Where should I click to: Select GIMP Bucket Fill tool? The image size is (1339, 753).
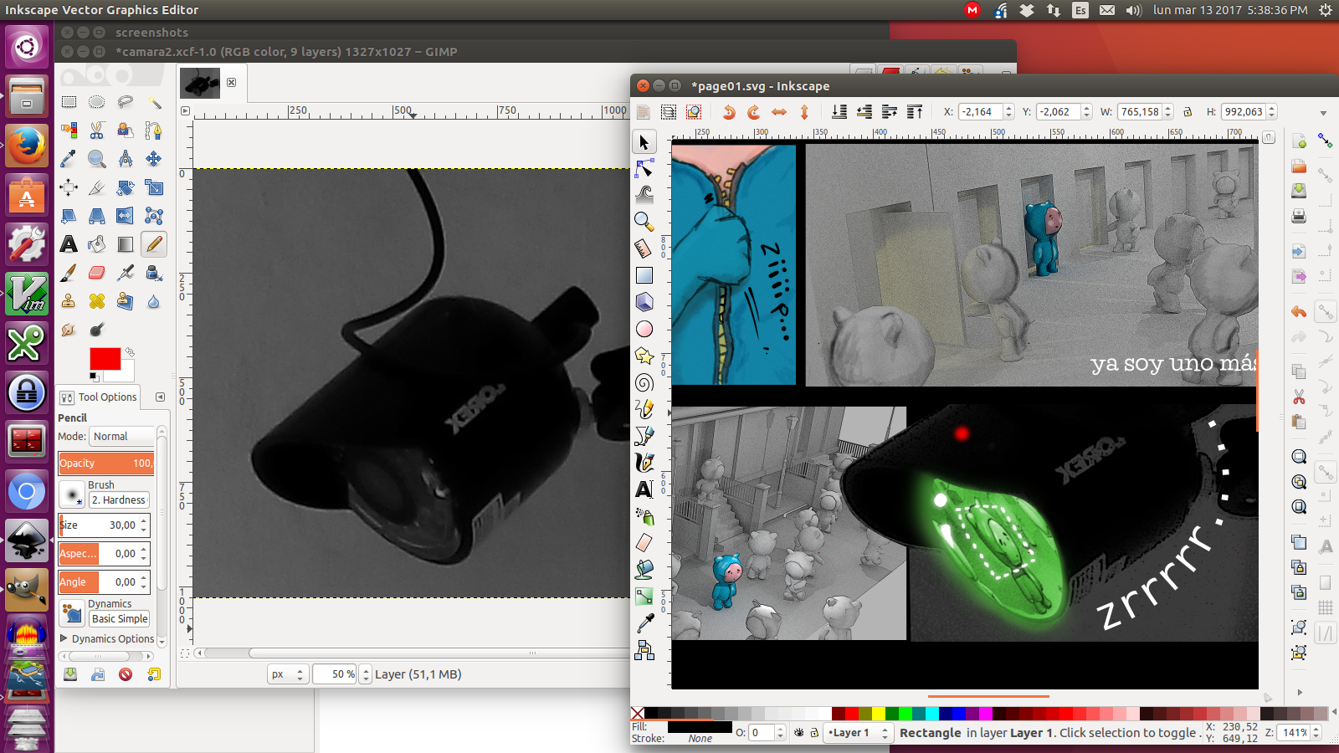click(97, 244)
